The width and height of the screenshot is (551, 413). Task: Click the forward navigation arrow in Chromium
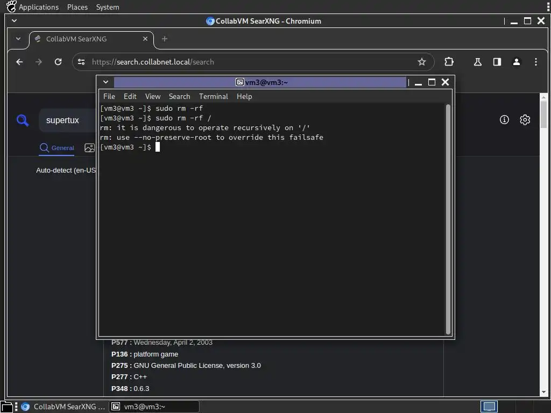pyautogui.click(x=39, y=62)
